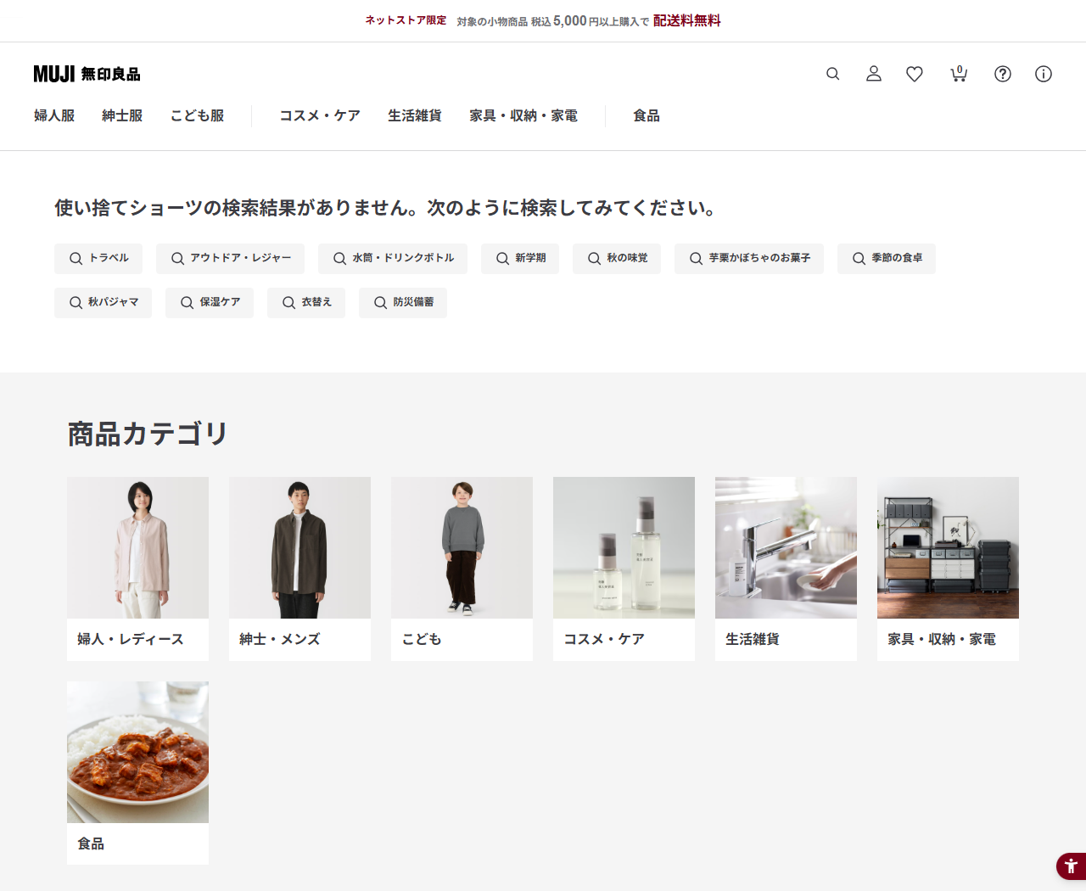Click the 配送料無料 promotion banner text

(687, 20)
